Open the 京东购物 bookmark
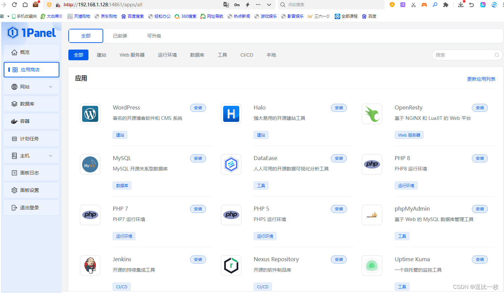The image size is (504, 293). point(106,16)
